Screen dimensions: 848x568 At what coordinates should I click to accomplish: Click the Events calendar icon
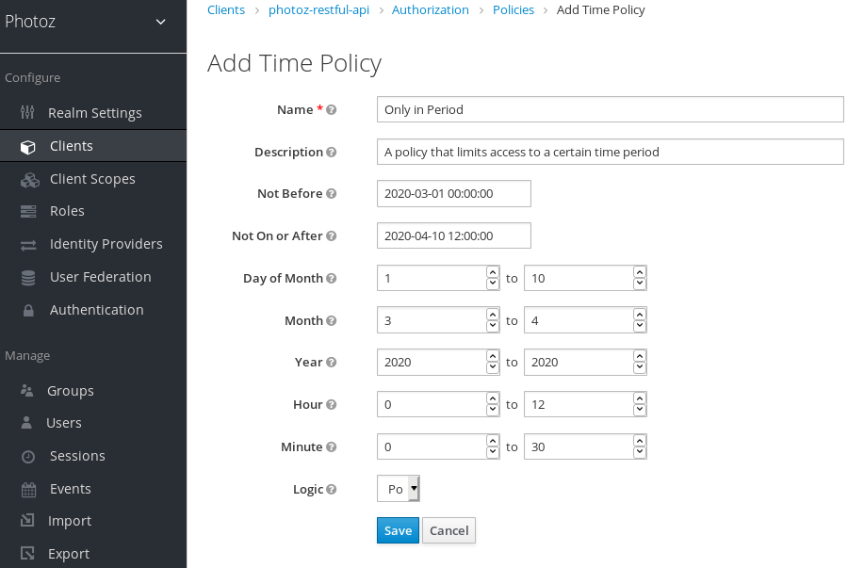tap(28, 489)
